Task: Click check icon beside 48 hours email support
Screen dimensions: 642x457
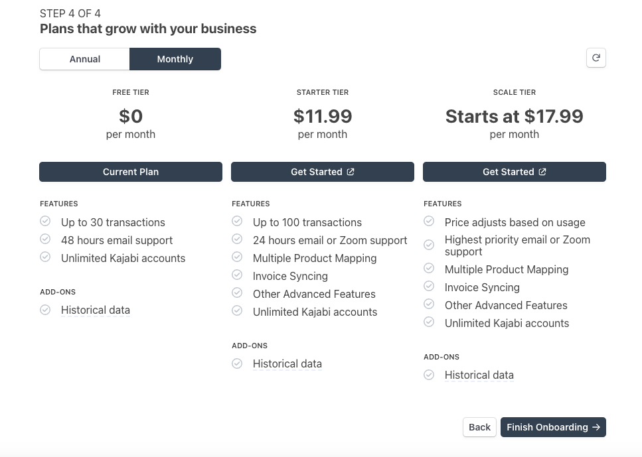Action: pyautogui.click(x=45, y=239)
